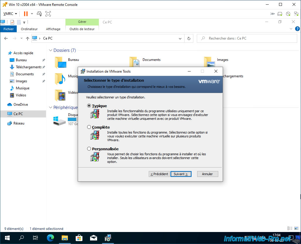The width and height of the screenshot is (301, 244).
Task: Choose the Personnalisée installation option
Action: click(x=89, y=149)
